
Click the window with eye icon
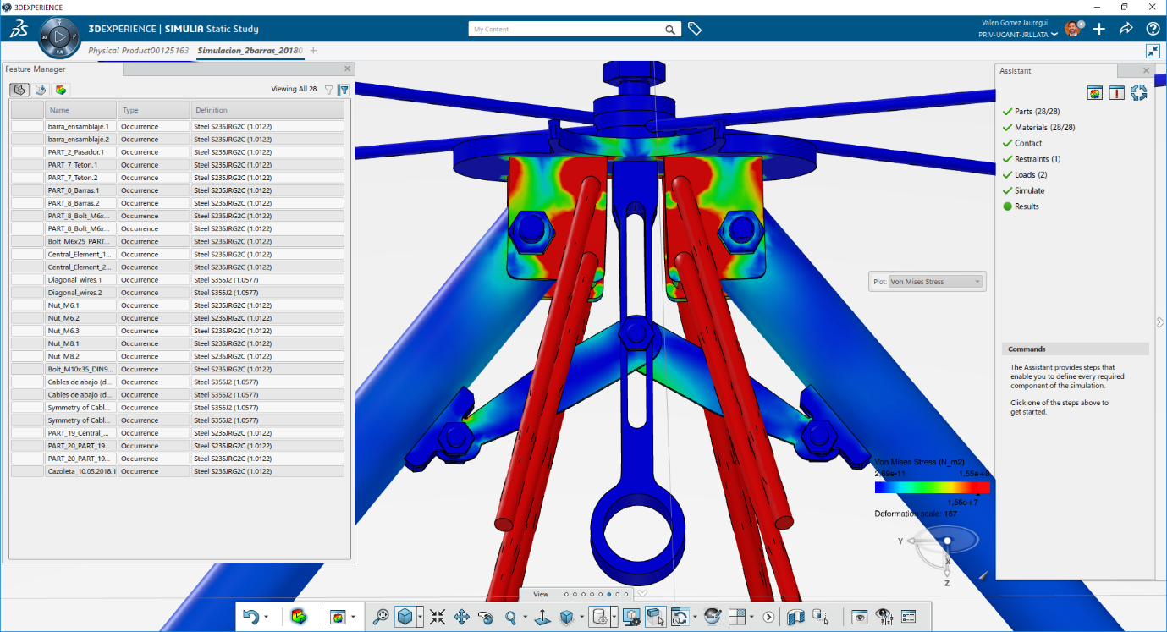tap(861, 617)
